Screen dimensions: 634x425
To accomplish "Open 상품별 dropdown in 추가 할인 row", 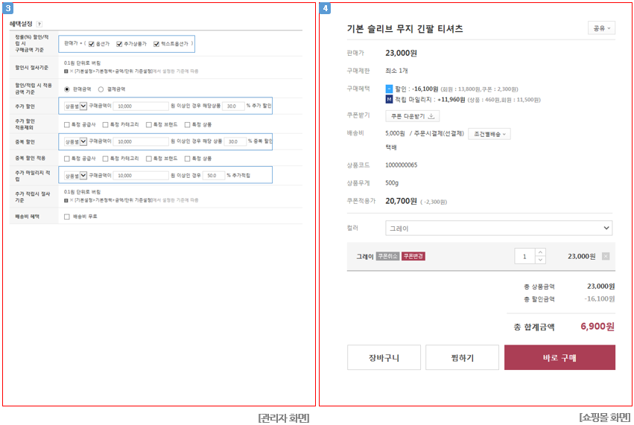I will [75, 106].
